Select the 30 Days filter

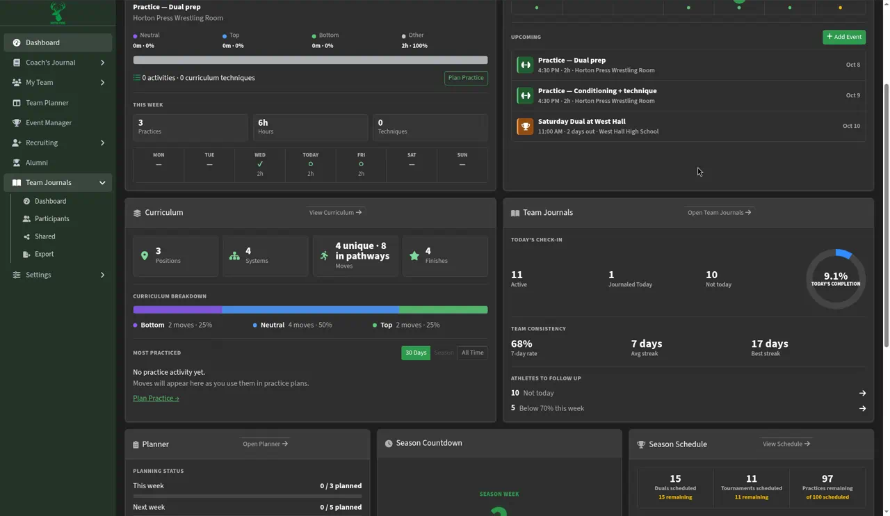(x=416, y=353)
